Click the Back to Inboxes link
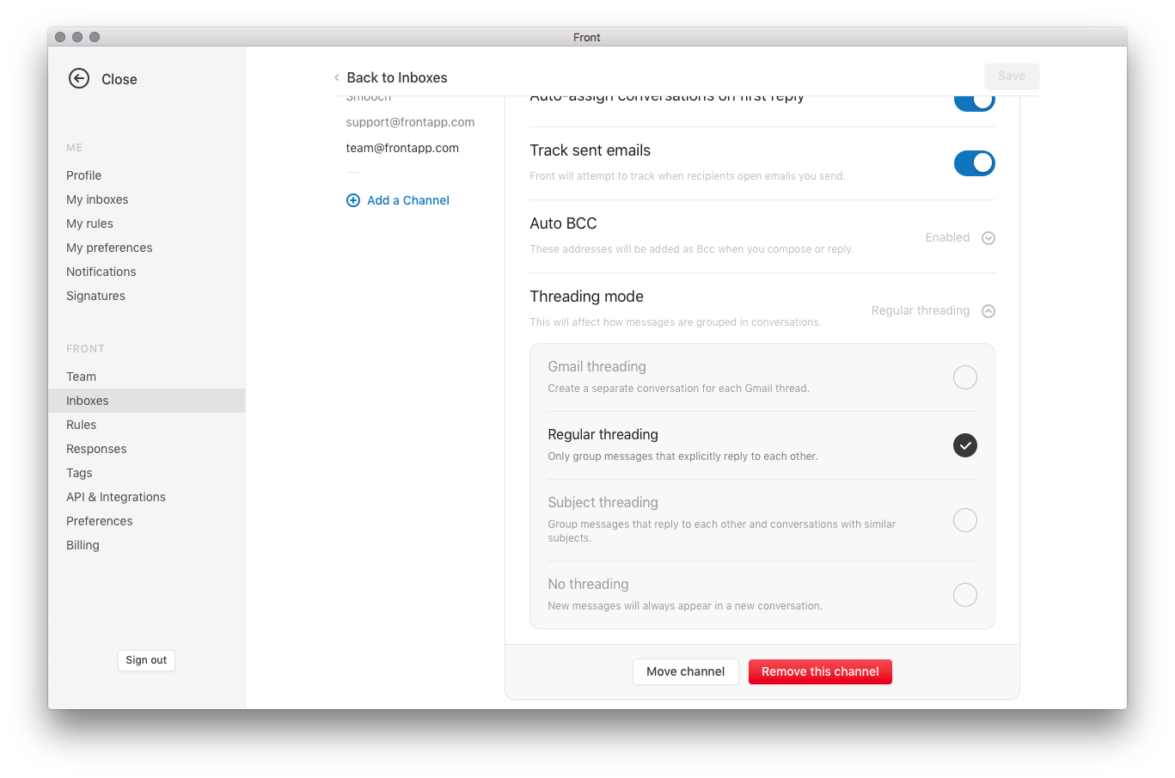Screen dimensions: 1175x778 (396, 77)
